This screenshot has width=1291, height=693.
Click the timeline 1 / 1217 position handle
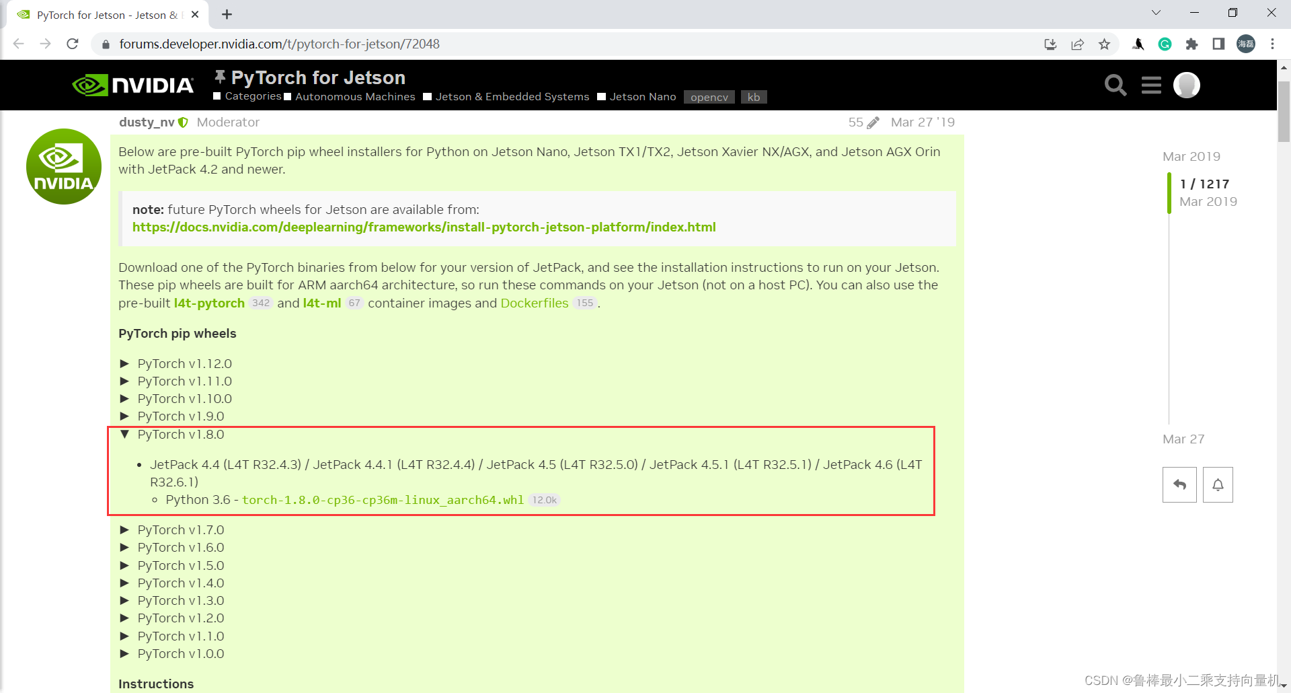pos(1169,193)
